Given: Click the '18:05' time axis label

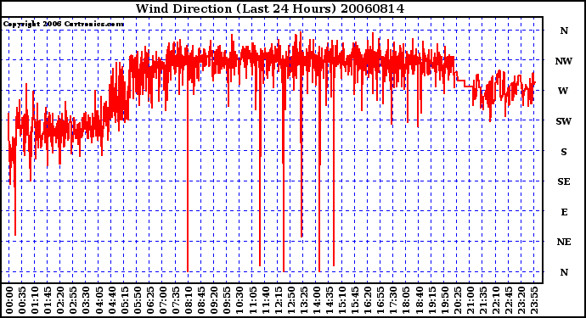Looking at the screenshot, I should point(406,300).
